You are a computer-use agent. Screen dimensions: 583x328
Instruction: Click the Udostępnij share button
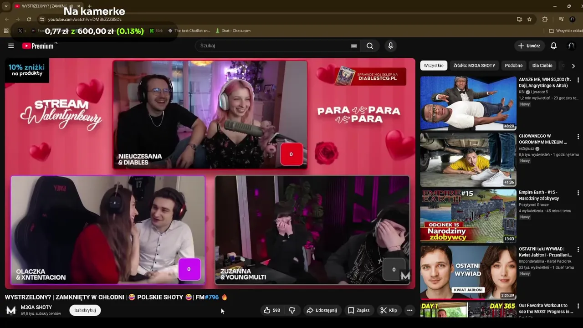click(x=322, y=310)
